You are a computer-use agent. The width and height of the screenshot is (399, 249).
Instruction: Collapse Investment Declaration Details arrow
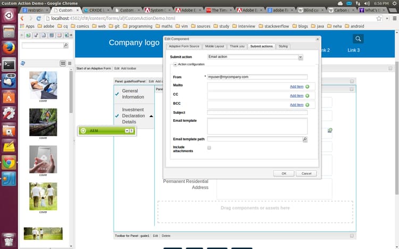click(151, 116)
